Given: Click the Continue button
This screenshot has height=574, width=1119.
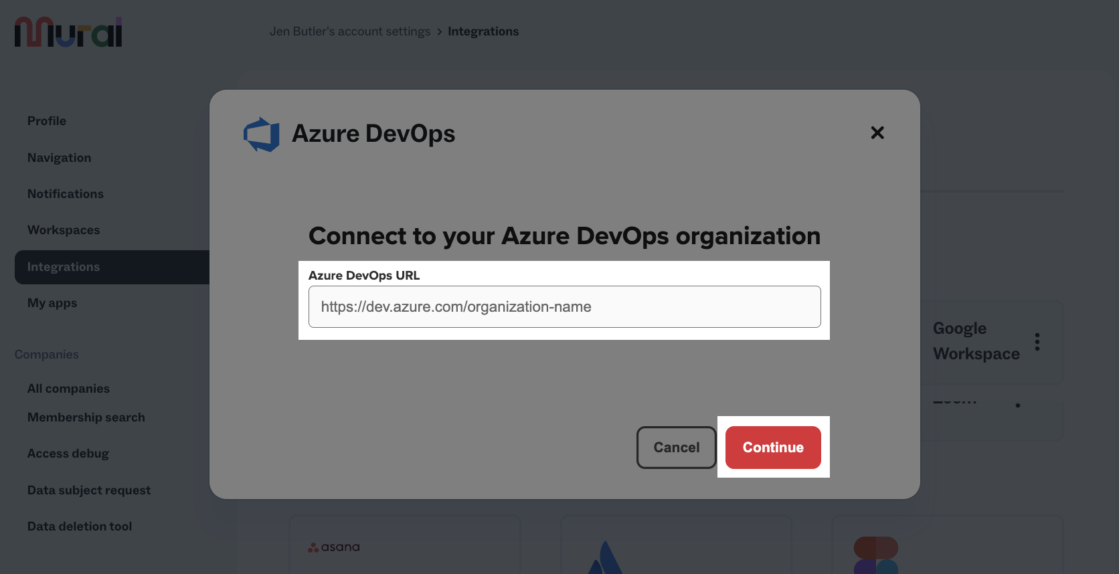Looking at the screenshot, I should click(773, 448).
